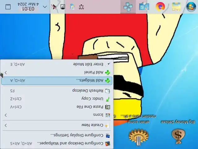
Task: Click the Alt+D, E shortcut text
Action: [17, 64]
